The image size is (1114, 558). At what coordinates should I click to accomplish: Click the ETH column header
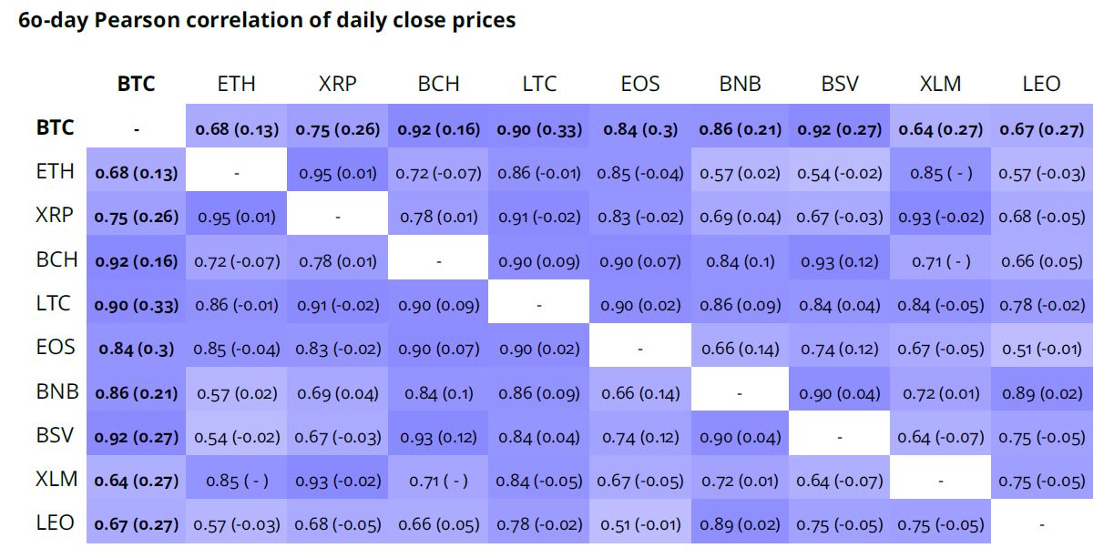(x=237, y=85)
